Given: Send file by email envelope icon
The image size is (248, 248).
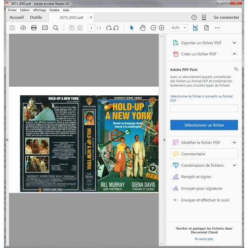Looking at the screenshot, I should pos(45,28).
